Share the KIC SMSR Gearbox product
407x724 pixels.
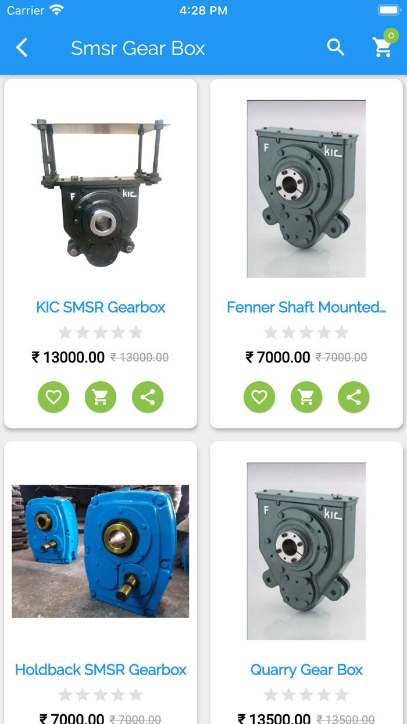pyautogui.click(x=148, y=397)
